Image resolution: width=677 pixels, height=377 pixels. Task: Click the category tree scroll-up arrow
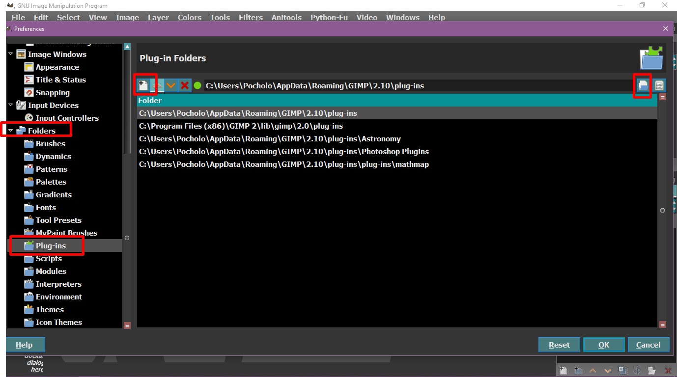(x=127, y=47)
